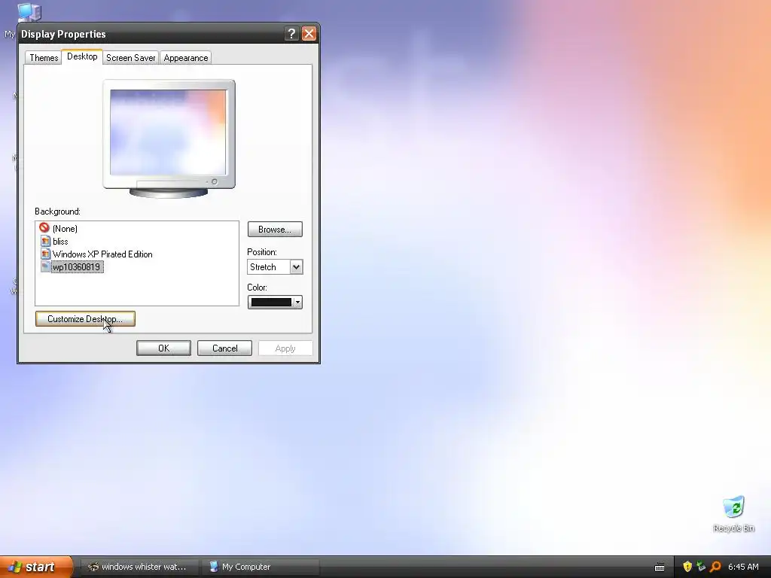Click the help question mark button

(291, 34)
